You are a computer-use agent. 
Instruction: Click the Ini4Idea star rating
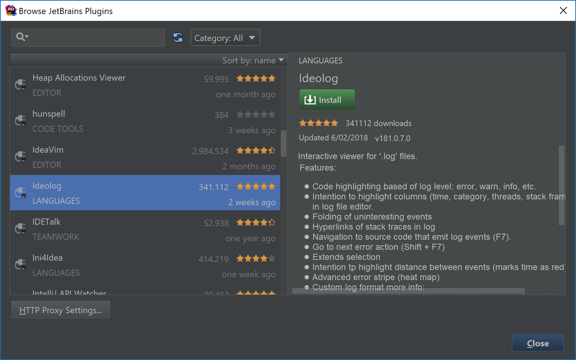pos(256,258)
